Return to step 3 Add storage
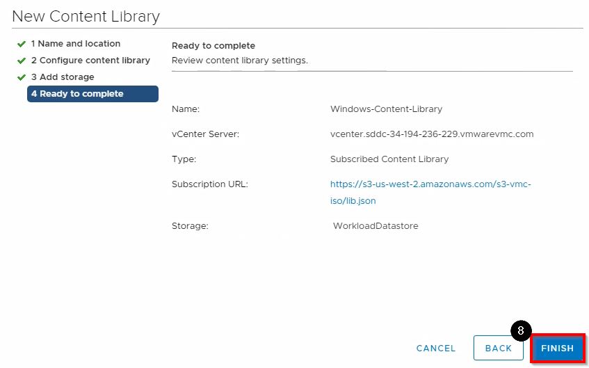 (x=63, y=77)
